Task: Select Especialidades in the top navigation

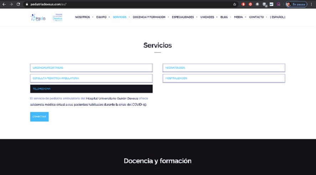Action: point(183,17)
